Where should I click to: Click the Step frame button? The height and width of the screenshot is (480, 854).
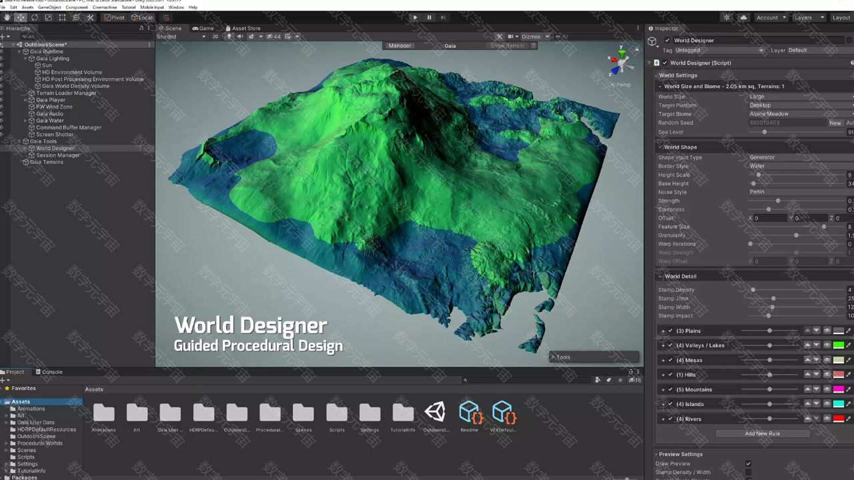(443, 17)
